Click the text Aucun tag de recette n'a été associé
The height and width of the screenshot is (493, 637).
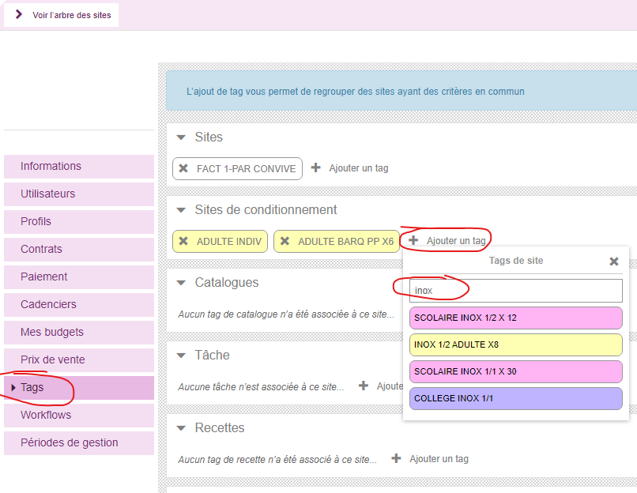277,459
